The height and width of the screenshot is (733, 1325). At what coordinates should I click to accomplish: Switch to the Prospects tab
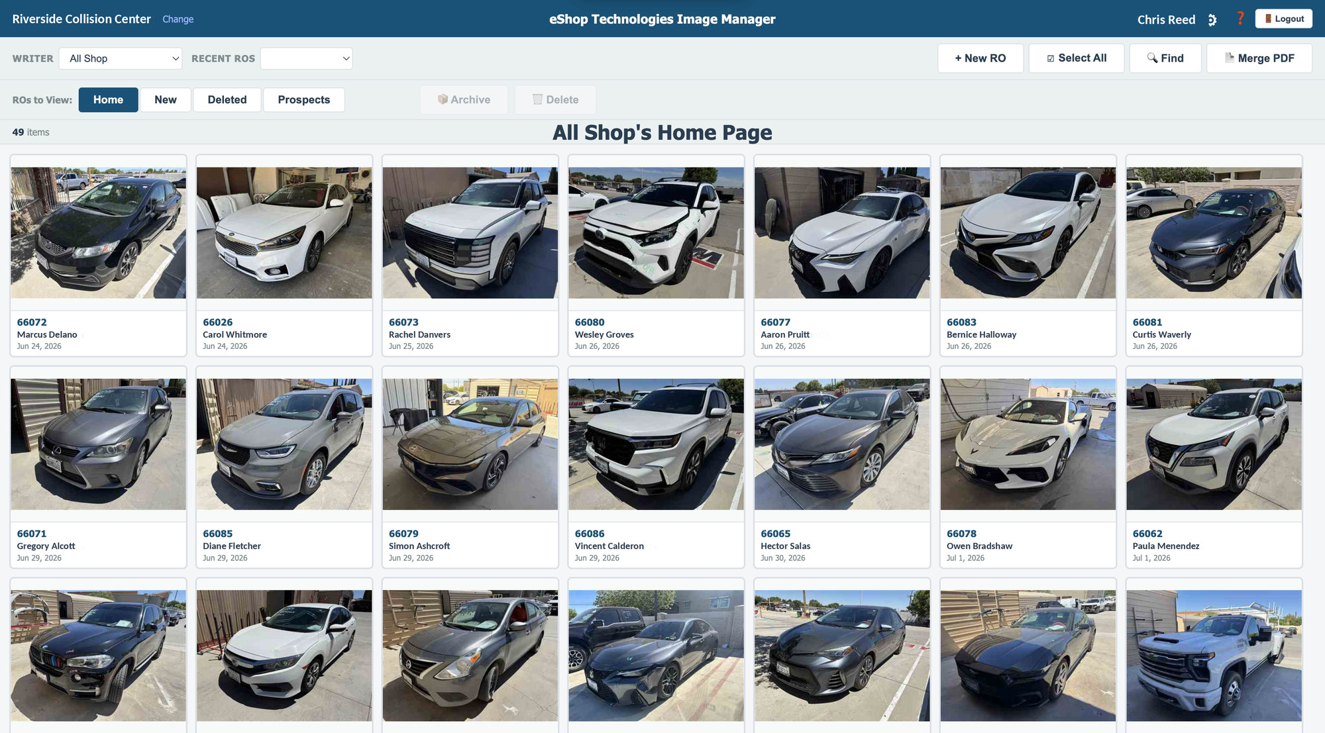click(303, 99)
